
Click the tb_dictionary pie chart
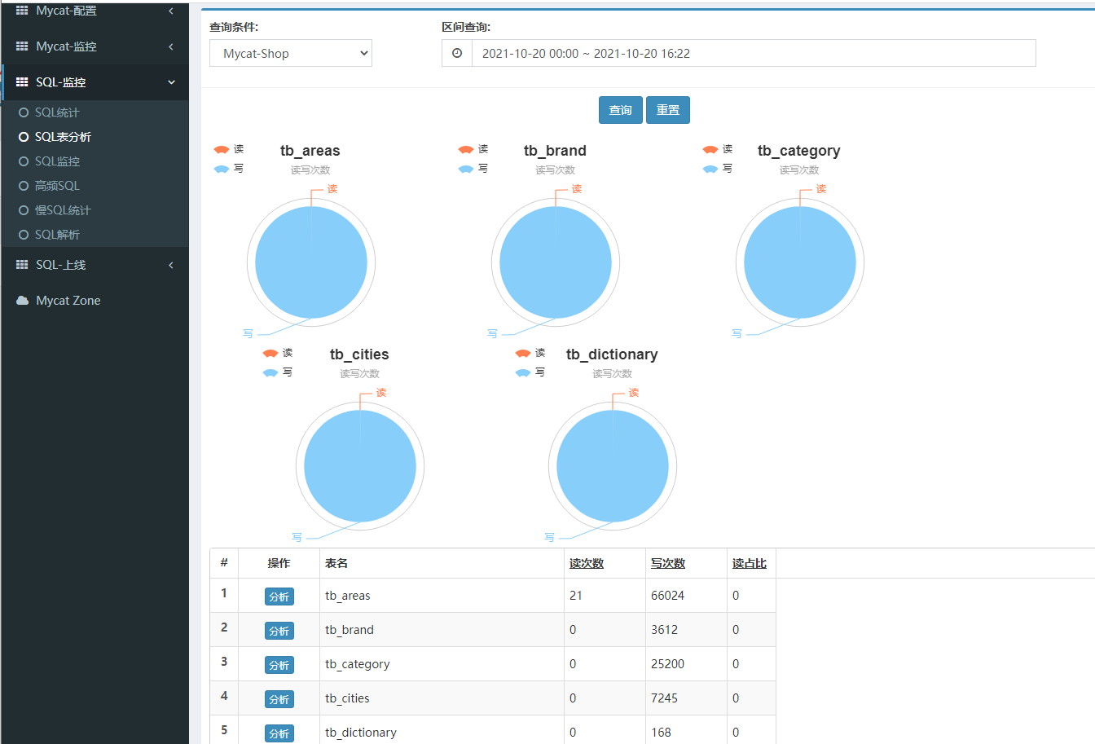[x=613, y=466]
